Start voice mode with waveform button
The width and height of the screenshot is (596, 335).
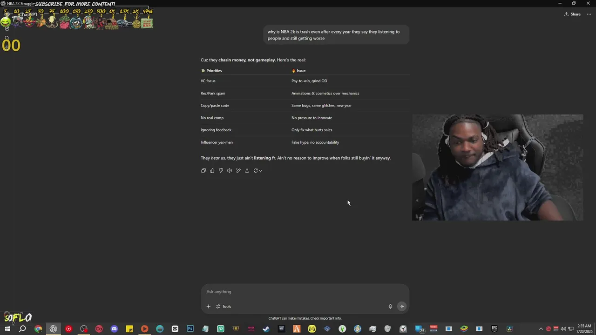402,306
